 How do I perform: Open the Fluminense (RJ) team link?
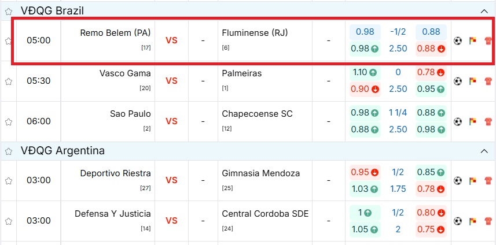(x=255, y=33)
